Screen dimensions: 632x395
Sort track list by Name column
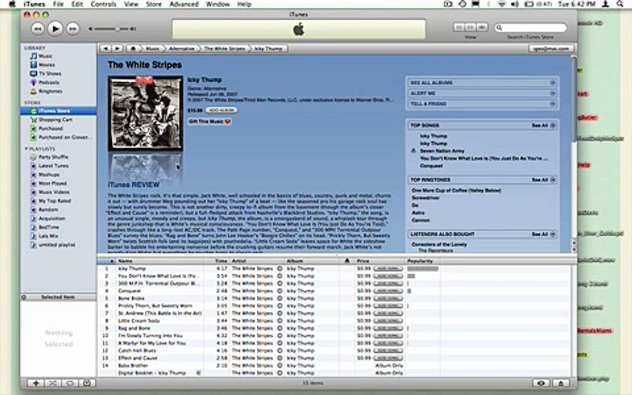pyautogui.click(x=160, y=261)
